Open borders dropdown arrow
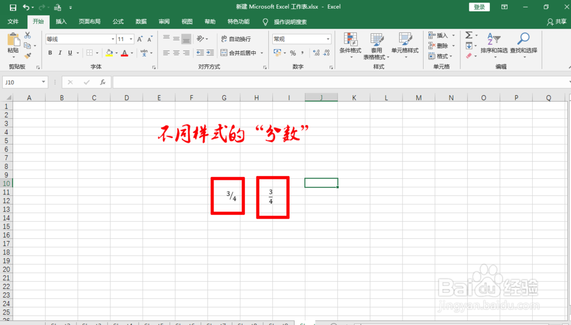This screenshot has height=325, width=571. (97, 53)
